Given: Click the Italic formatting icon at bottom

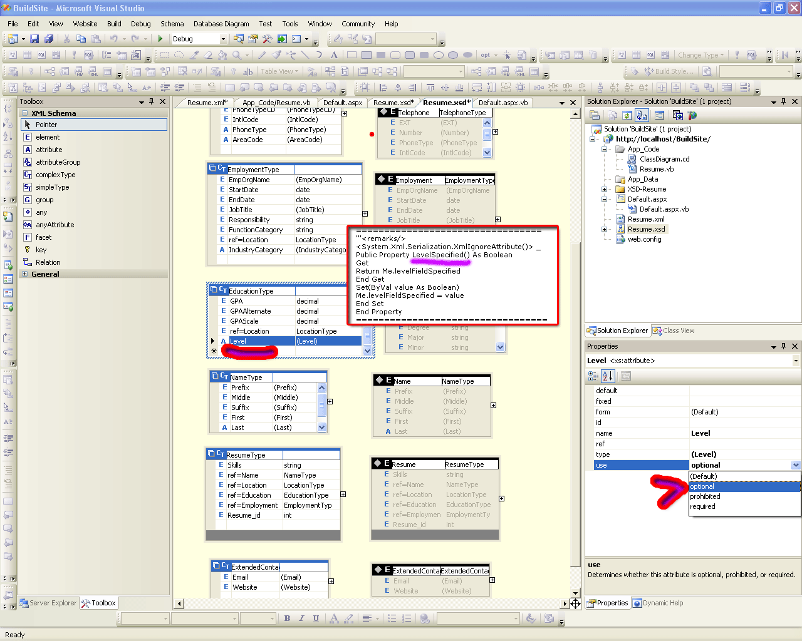Looking at the screenshot, I should coord(301,618).
